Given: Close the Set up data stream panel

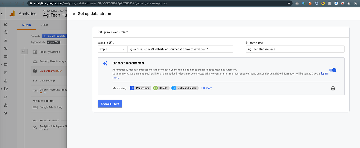Looking at the screenshot, I should click(x=74, y=14).
